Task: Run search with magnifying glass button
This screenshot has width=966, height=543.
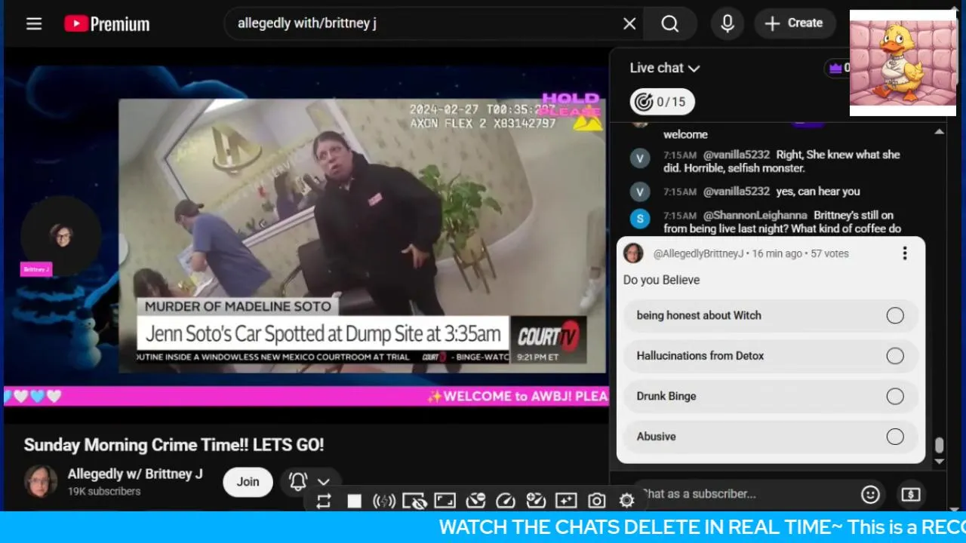Action: click(x=670, y=23)
